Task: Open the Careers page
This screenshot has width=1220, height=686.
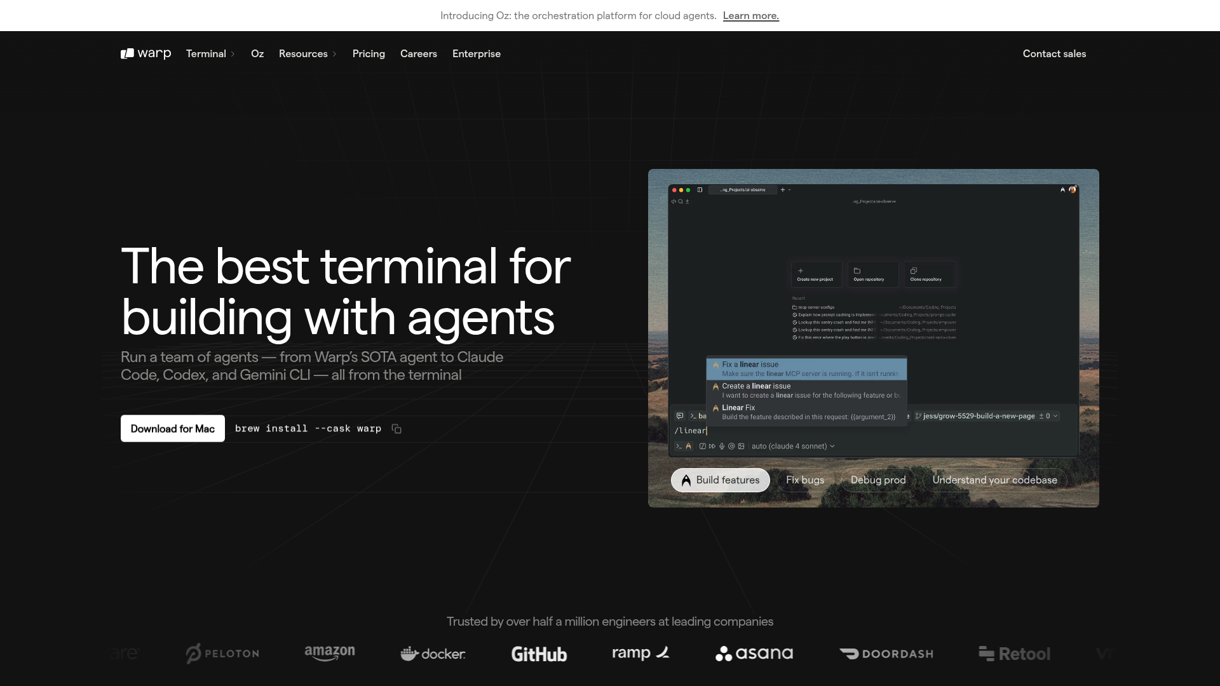Action: pos(419,53)
